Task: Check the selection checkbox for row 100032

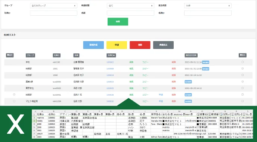Action: [x=14, y=101]
